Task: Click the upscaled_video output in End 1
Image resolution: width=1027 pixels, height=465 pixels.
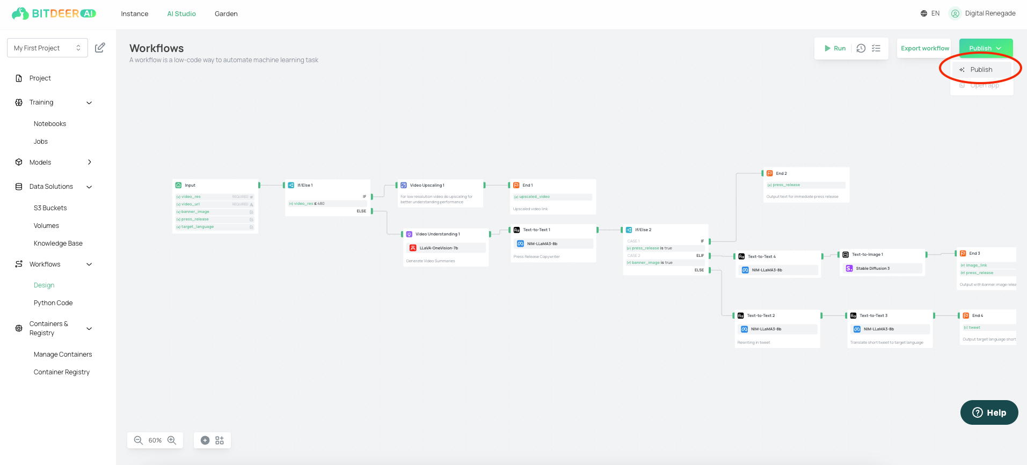Action: pos(552,197)
